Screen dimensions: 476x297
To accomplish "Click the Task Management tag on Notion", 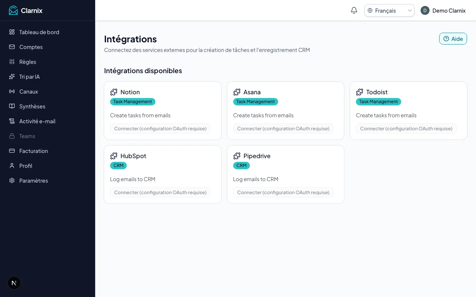I will coord(133,102).
